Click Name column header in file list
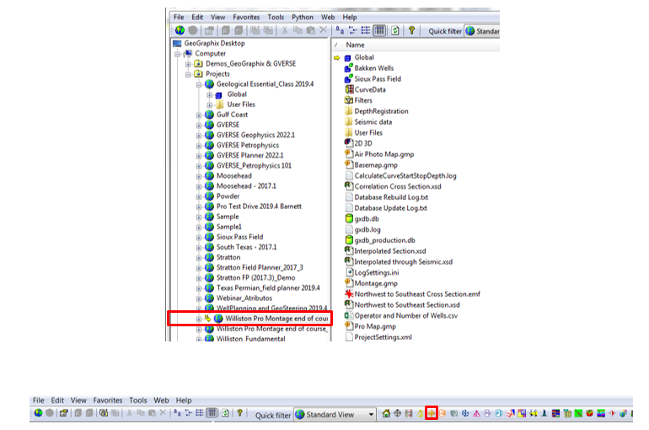 click(x=355, y=45)
